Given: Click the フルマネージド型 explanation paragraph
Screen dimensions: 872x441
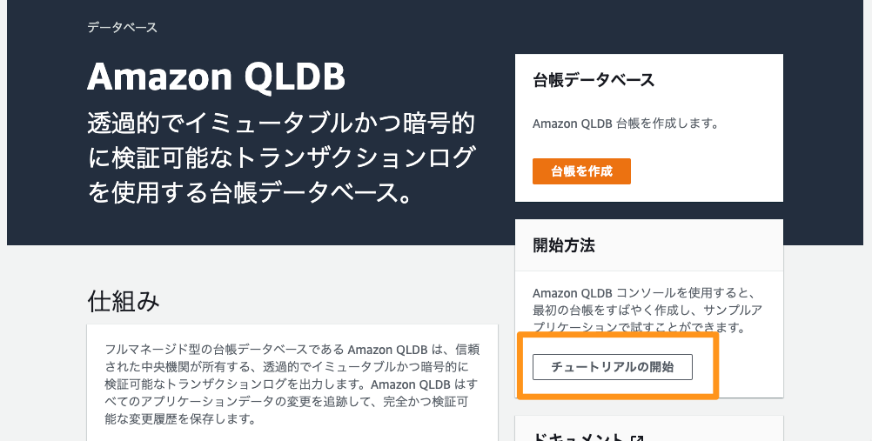Looking at the screenshot, I should [292, 384].
